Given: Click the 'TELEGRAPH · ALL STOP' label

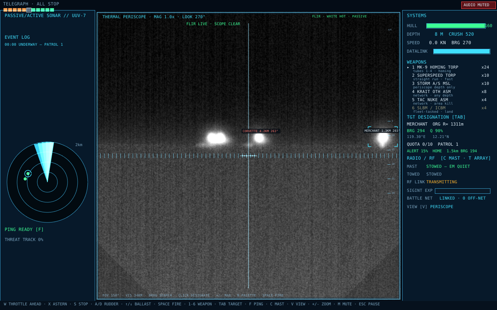Looking at the screenshot, I should (x=31, y=4).
